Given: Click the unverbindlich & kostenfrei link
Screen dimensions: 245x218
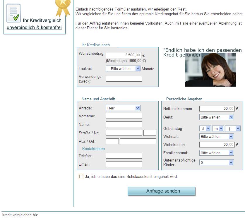Looking at the screenshot, I should point(34,28).
